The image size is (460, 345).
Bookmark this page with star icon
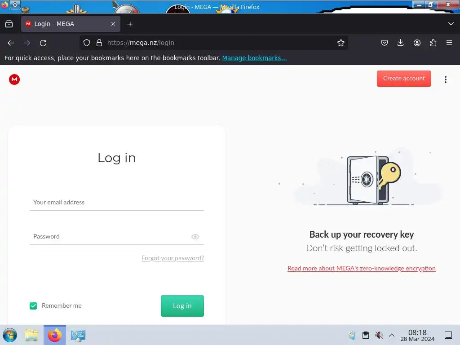(x=341, y=43)
